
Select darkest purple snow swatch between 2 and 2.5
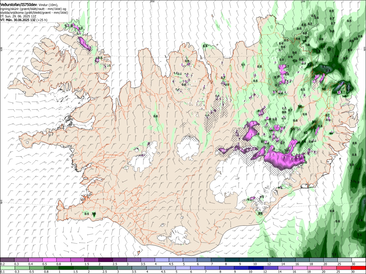pos(106,260)
